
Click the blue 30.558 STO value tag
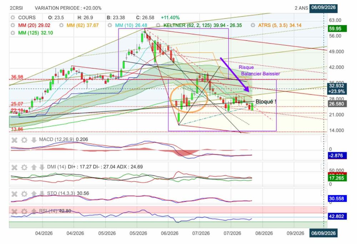(x=337, y=198)
